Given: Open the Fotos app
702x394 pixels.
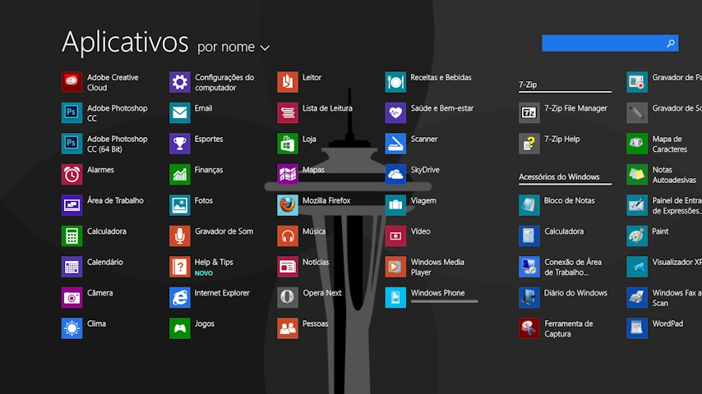Looking at the screenshot, I should click(x=179, y=205).
